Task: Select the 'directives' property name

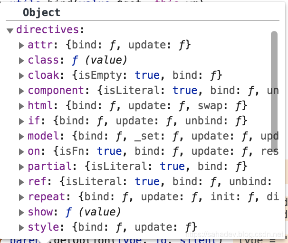Action: (48, 30)
